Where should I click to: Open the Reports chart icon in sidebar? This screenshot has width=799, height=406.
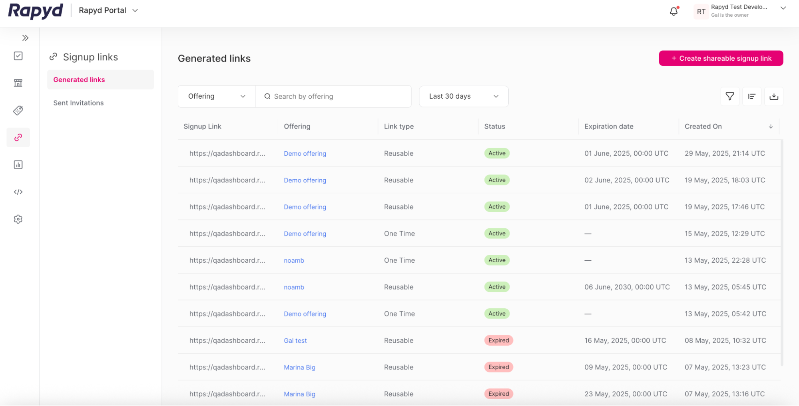point(18,164)
